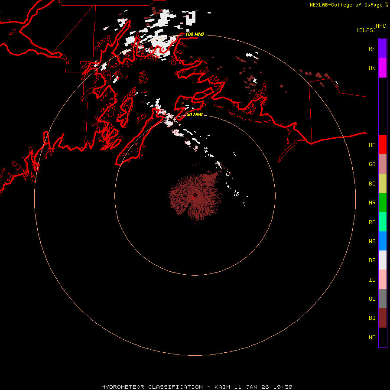Click the GC gray legend color block
390x390 pixels.
(x=383, y=299)
